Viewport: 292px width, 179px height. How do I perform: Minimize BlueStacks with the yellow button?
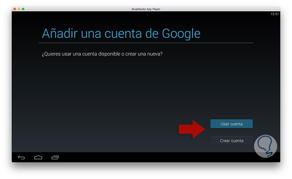(19, 9)
